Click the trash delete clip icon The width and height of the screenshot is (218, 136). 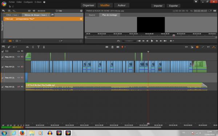click(x=112, y=47)
